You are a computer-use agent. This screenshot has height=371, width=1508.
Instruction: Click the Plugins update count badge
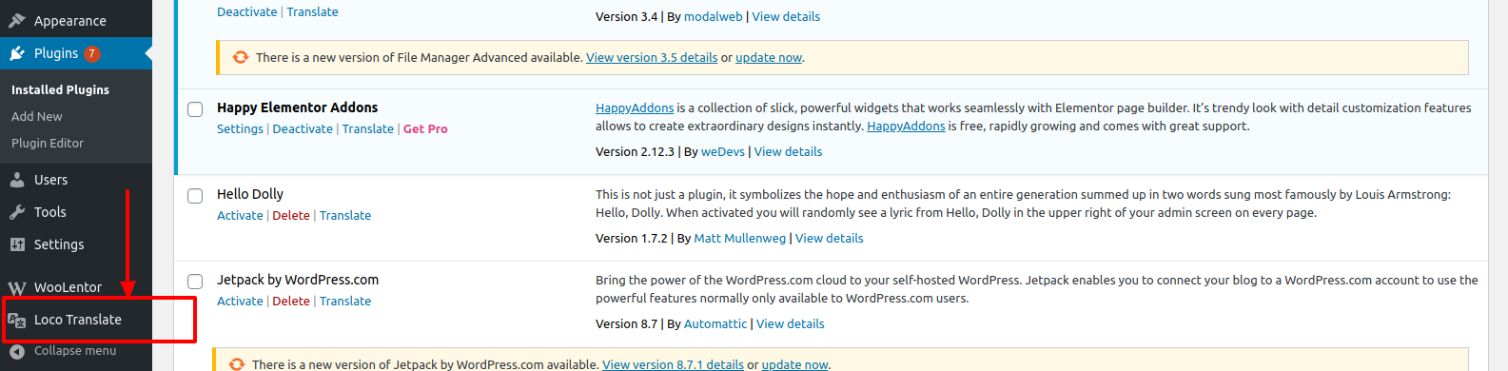coord(92,53)
